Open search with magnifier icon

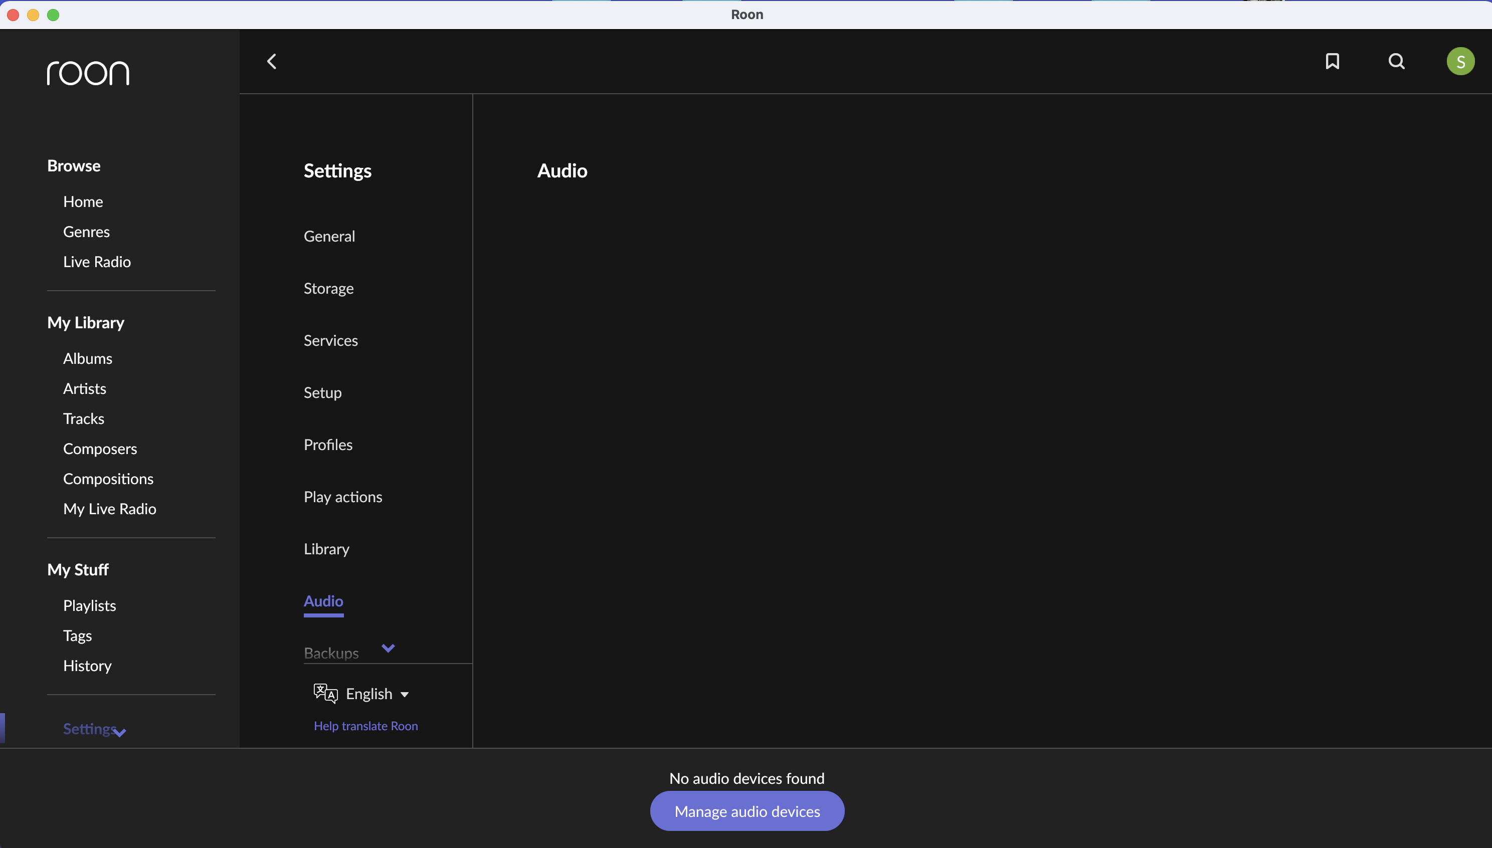pos(1396,61)
